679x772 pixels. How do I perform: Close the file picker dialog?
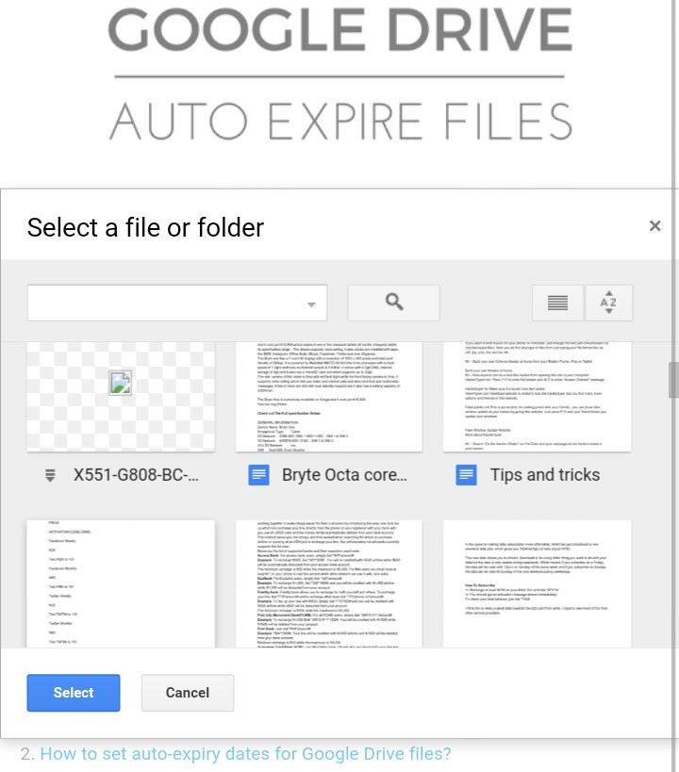654,226
